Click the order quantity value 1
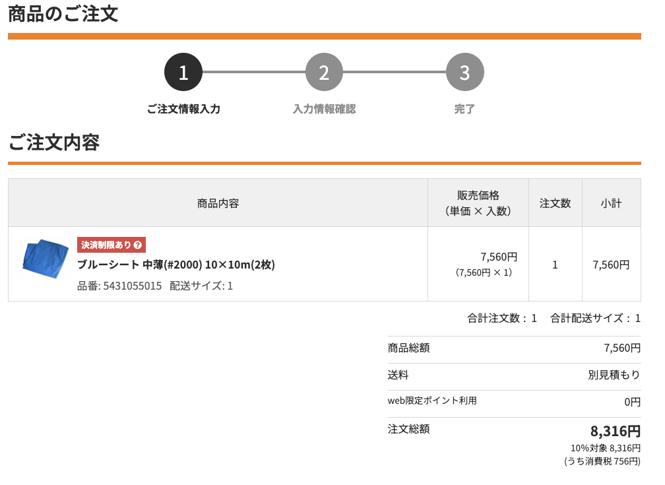 (555, 265)
